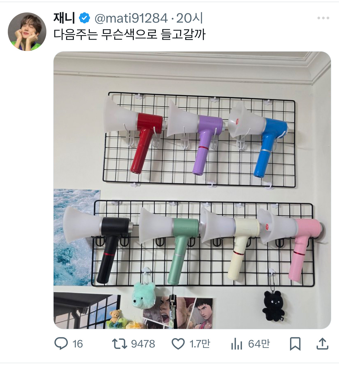Viewport: 339px width, 366px height.
Task: Click the blue verified badge
Action: (x=84, y=18)
